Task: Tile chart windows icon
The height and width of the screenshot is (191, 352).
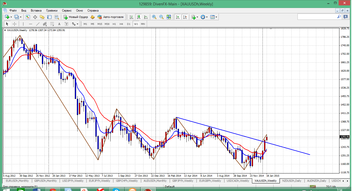Action: coord(169,17)
